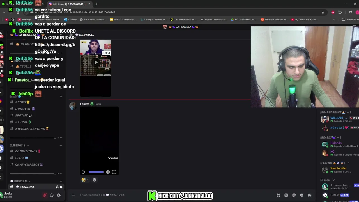Open Arcane-chan bot profile
This screenshot has height=202, width=359.
339,187
